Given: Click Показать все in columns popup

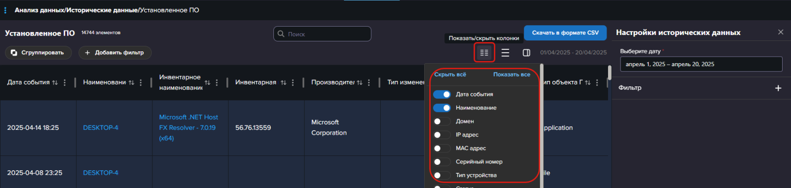Looking at the screenshot, I should [x=512, y=75].
